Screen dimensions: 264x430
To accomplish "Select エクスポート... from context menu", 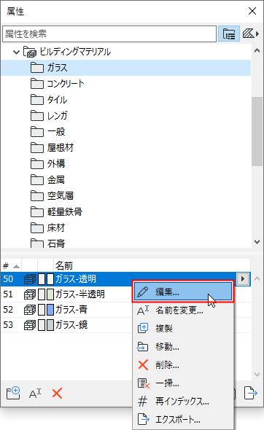I will [x=183, y=419].
